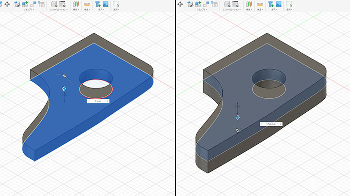Click Insert Derive icon in left toolbar
Viewport: 350px width, 196px height.
point(98,4)
